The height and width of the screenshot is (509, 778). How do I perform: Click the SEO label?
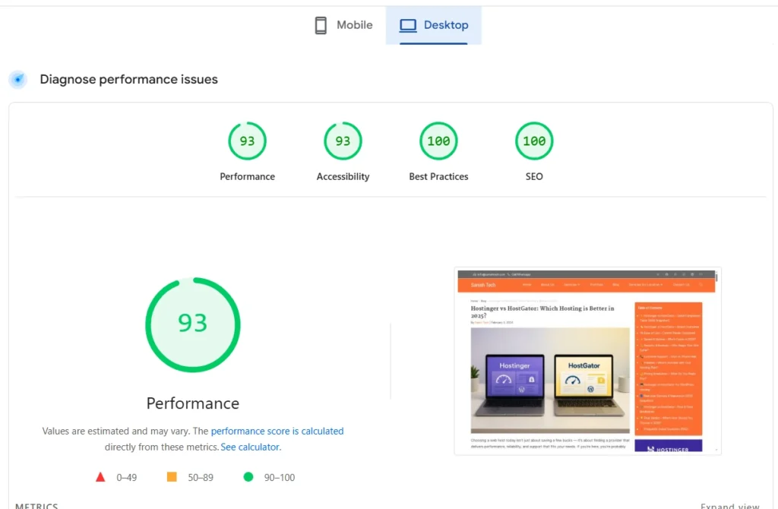(534, 176)
